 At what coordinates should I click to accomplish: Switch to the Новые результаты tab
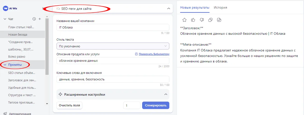pyautogui.click(x=195, y=8)
